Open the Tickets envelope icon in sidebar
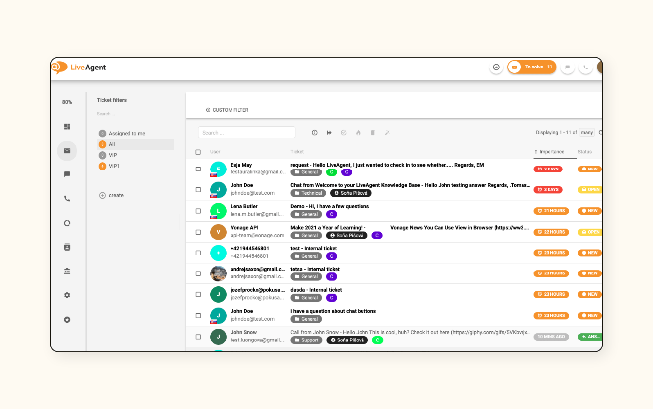Viewport: 653px width, 409px height. click(67, 151)
